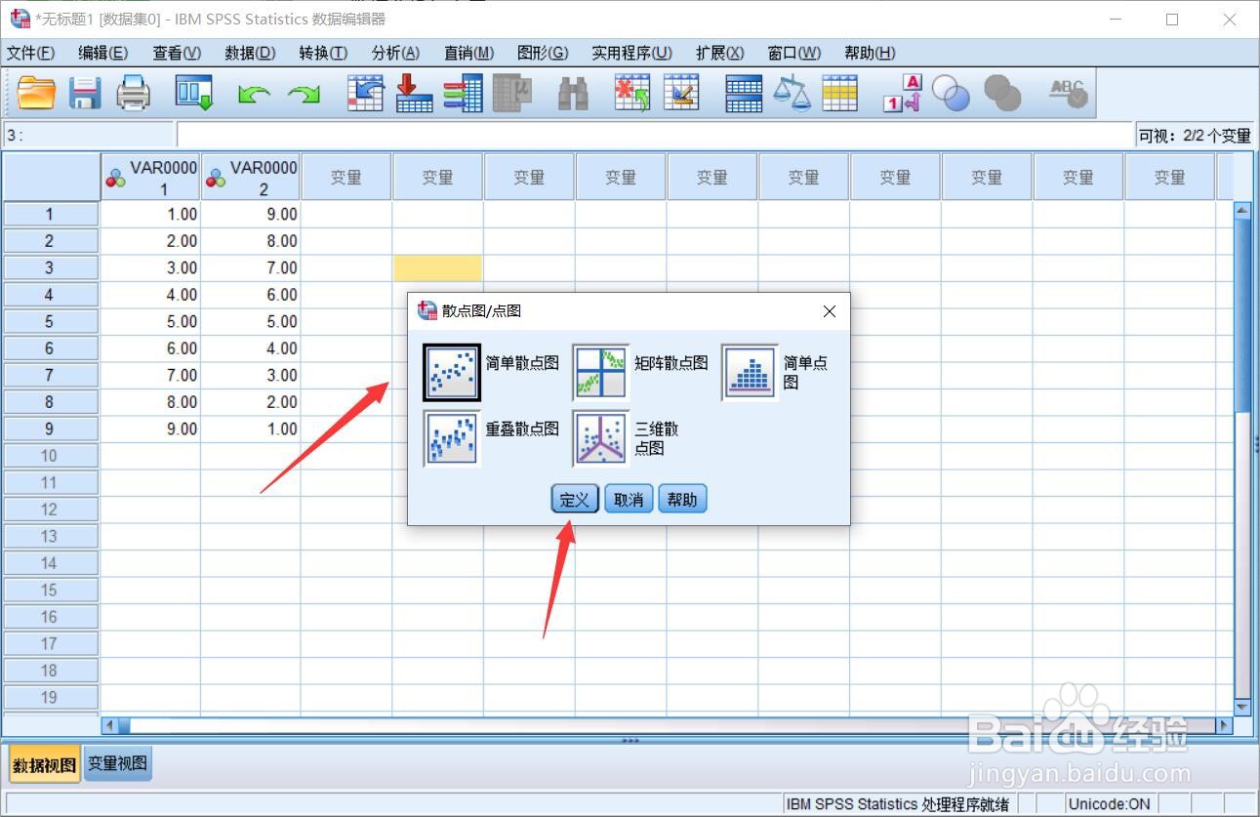Open the 查看(V) menu
The width and height of the screenshot is (1260, 817).
(177, 53)
